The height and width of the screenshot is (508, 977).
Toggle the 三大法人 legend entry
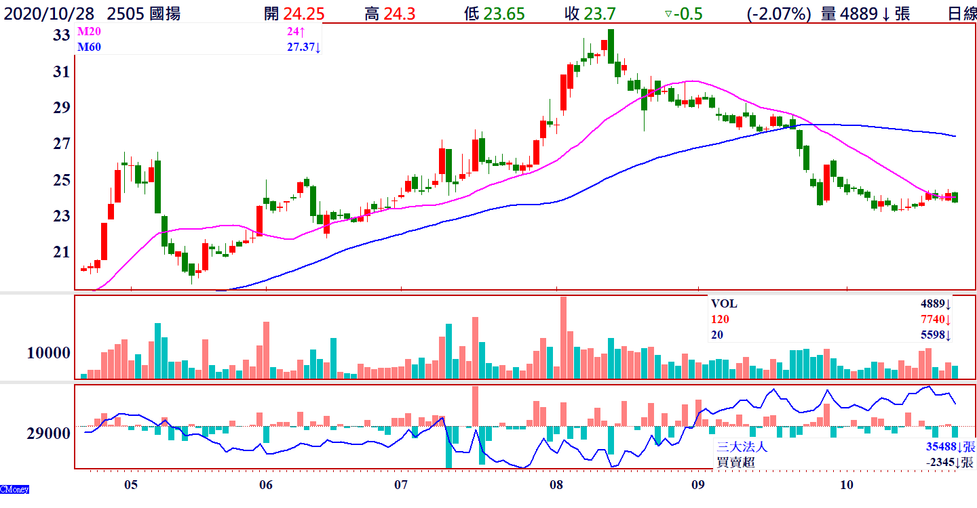click(744, 447)
